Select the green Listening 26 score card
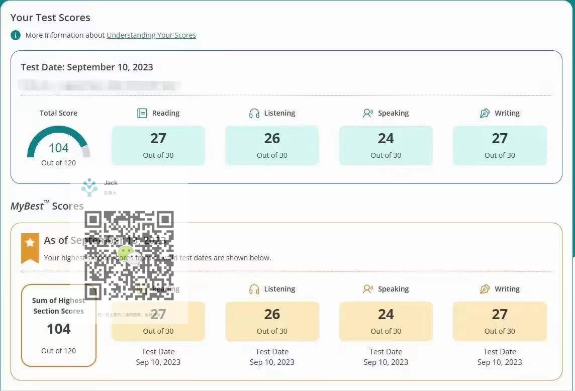The image size is (575, 391). point(272,145)
